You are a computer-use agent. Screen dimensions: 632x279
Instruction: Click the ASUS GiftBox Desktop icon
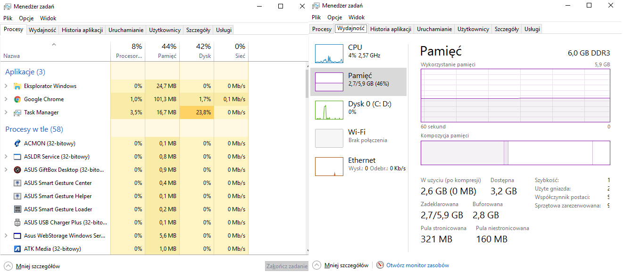point(17,170)
